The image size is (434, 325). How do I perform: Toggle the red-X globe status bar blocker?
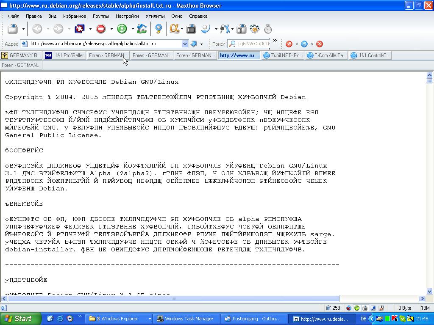[x=349, y=308]
